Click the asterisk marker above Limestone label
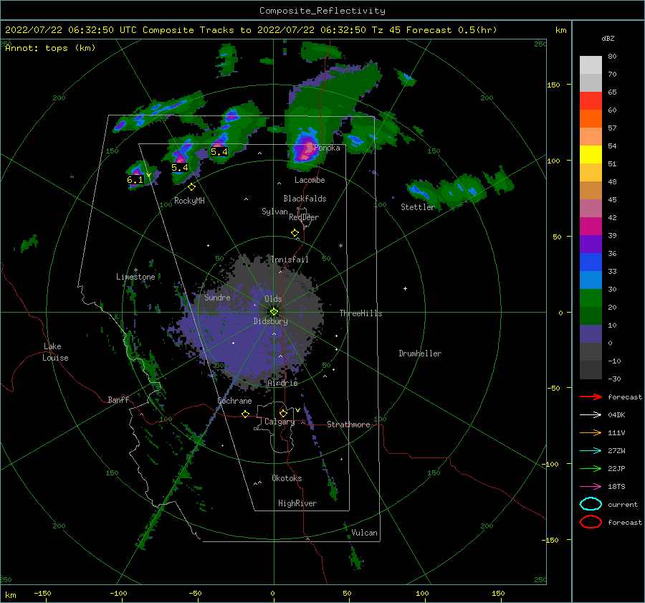This screenshot has height=603, width=645. pos(135,270)
